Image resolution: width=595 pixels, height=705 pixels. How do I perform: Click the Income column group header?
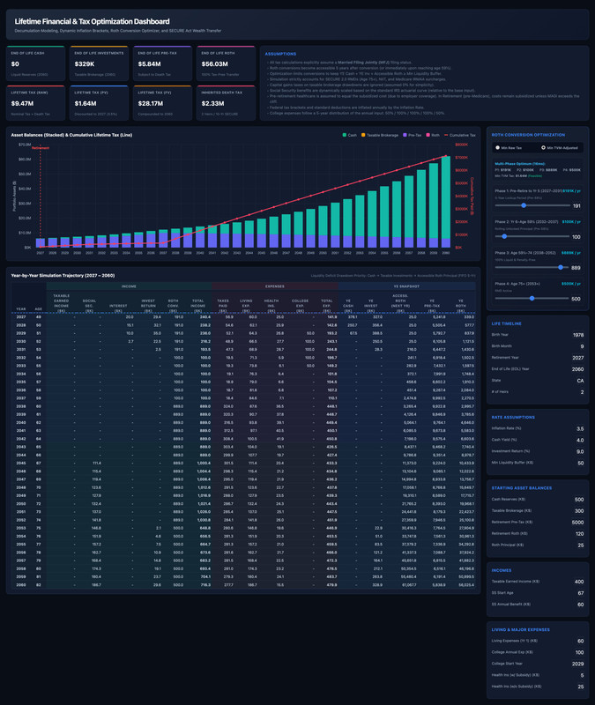(x=129, y=286)
